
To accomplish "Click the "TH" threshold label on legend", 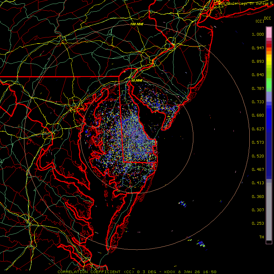I will pyautogui.click(x=262, y=237).
